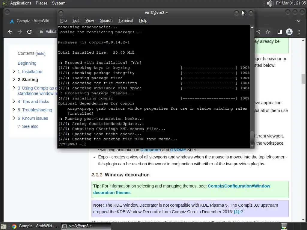Bookmark this page with the star icon

pyautogui.click(x=268, y=32)
